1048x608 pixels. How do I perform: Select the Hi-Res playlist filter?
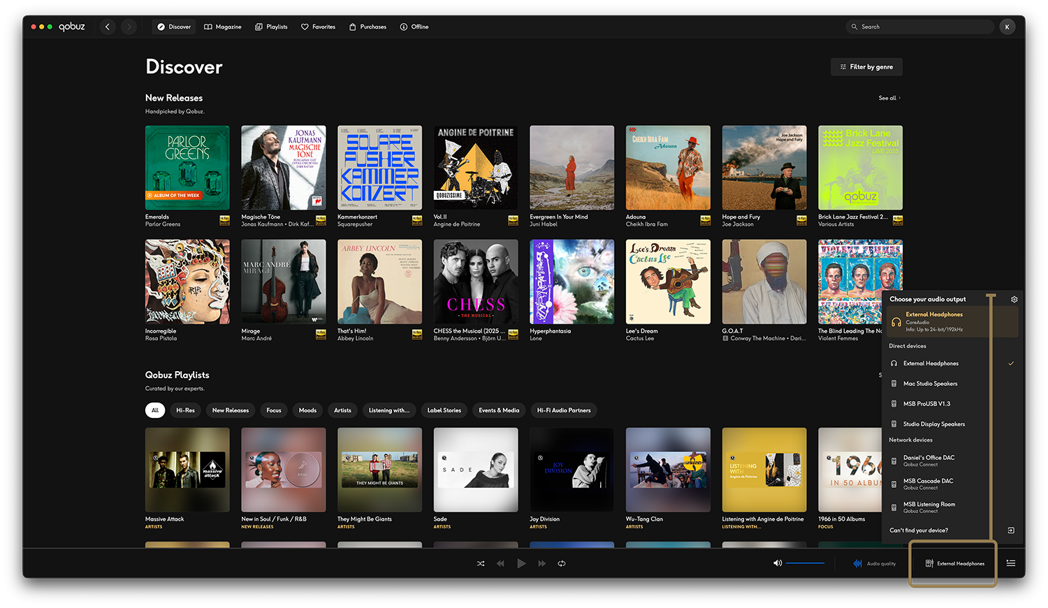185,410
